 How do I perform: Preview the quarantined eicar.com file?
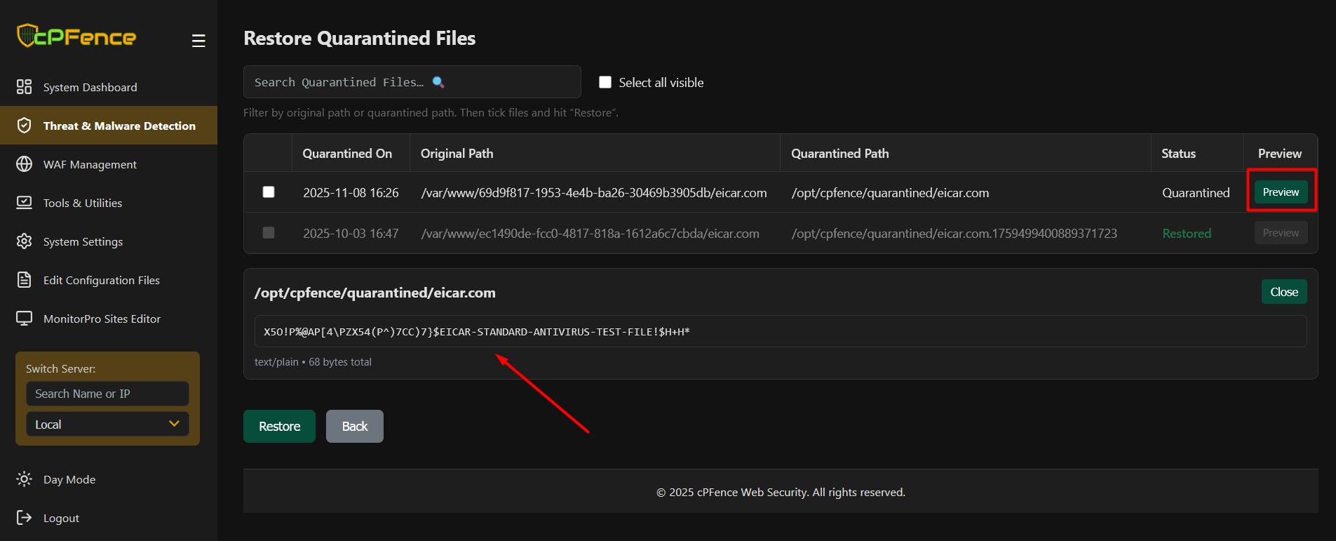pyautogui.click(x=1281, y=192)
